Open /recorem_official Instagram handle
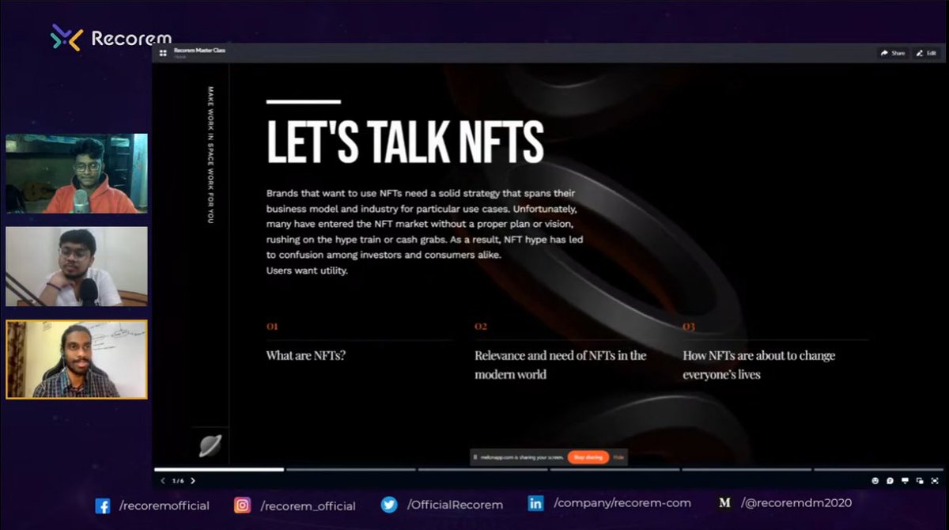Viewport: 949px width, 530px height. [308, 505]
